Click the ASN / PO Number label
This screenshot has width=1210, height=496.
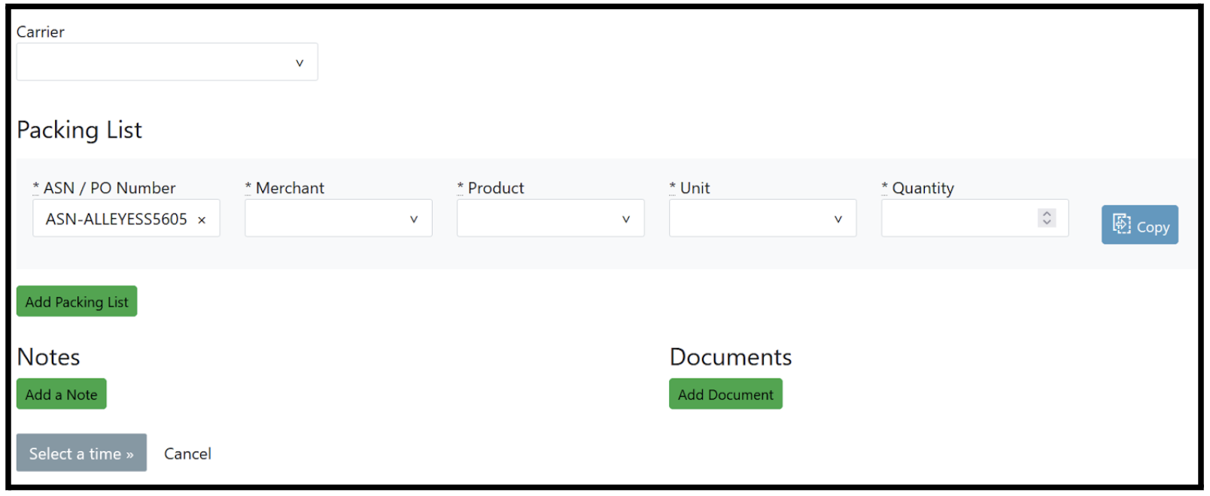(109, 188)
